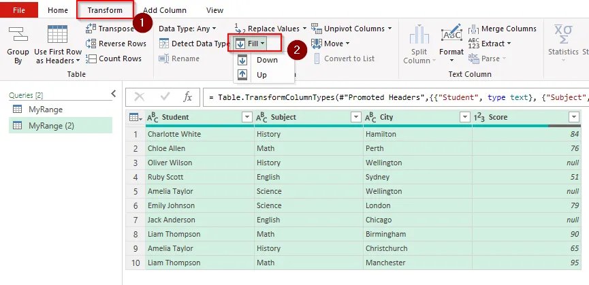Select the score cell with value 84
The image size is (589, 285).
[x=526, y=134]
